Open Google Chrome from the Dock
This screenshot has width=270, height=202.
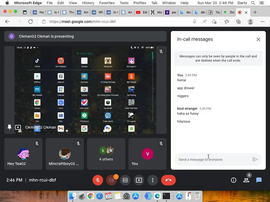(91, 196)
